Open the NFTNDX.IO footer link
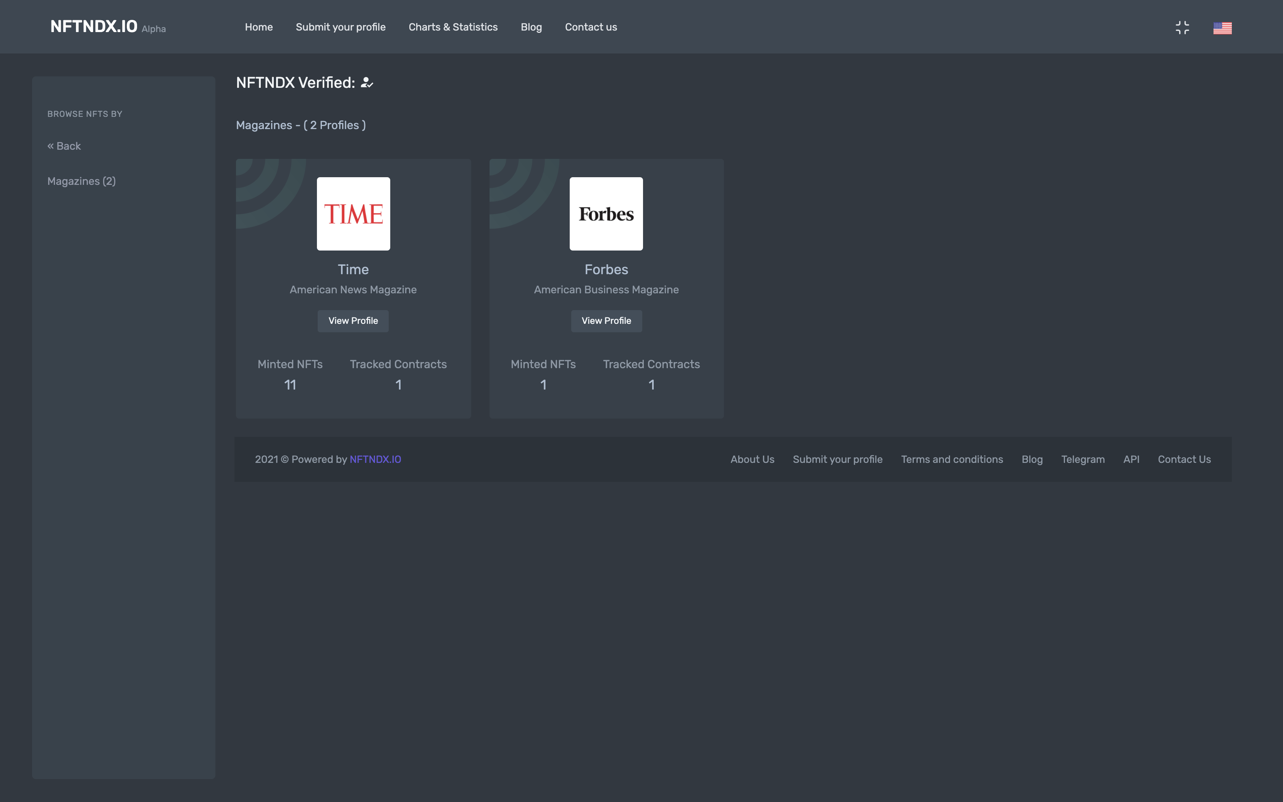1283x802 pixels. (375, 459)
